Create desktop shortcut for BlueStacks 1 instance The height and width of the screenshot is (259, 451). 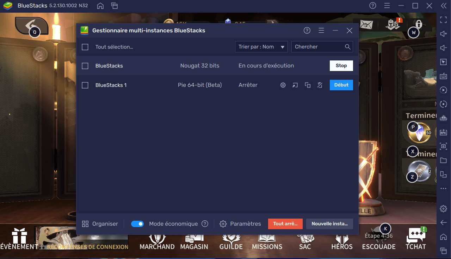pos(295,85)
